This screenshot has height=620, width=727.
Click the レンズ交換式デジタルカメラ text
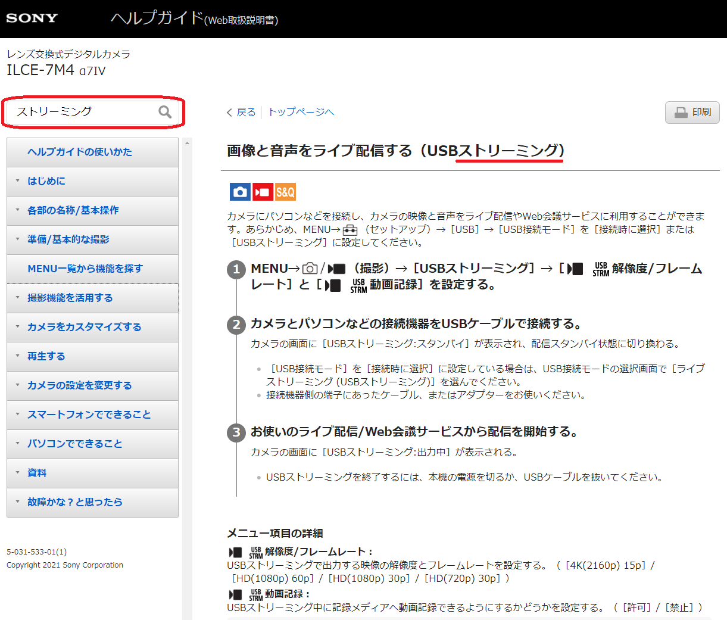(68, 54)
